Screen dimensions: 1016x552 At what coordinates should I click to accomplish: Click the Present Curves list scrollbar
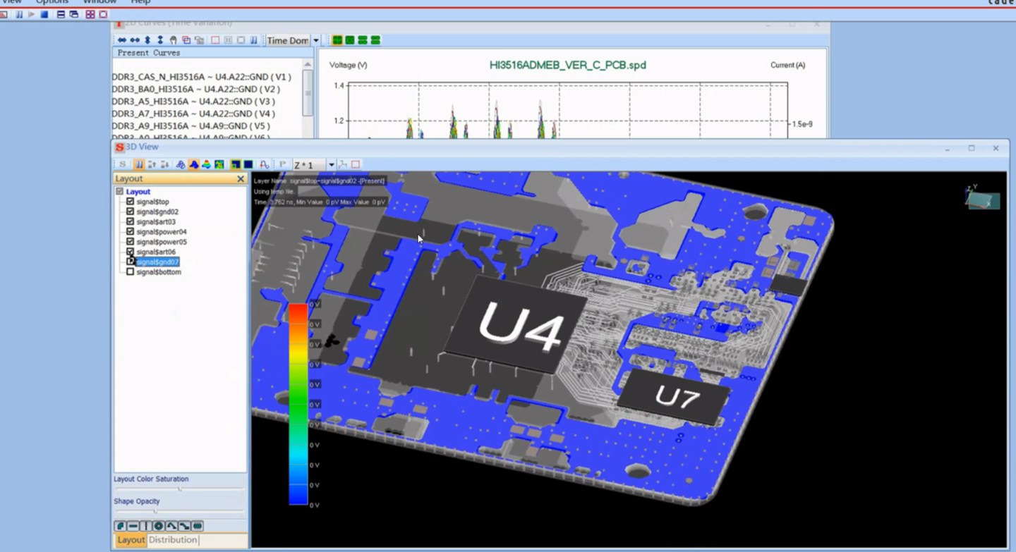point(308,92)
